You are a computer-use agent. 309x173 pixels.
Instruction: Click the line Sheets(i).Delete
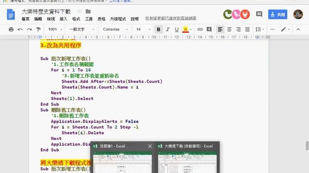tap(83, 133)
